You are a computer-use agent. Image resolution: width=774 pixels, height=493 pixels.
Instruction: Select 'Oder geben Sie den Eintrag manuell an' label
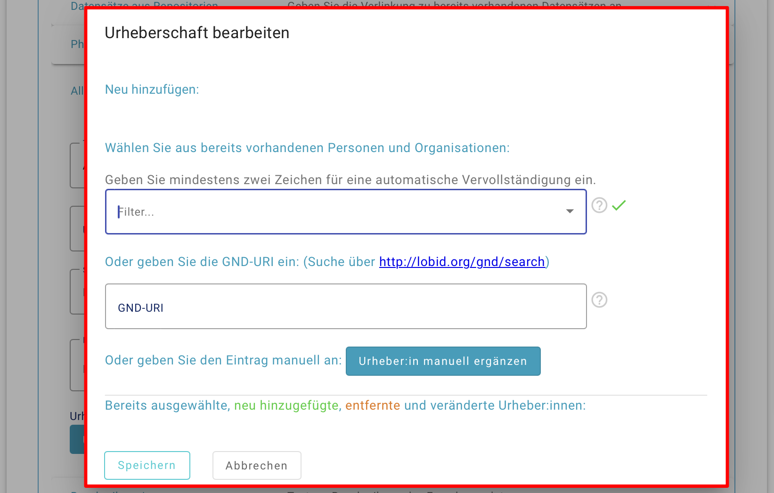223,360
